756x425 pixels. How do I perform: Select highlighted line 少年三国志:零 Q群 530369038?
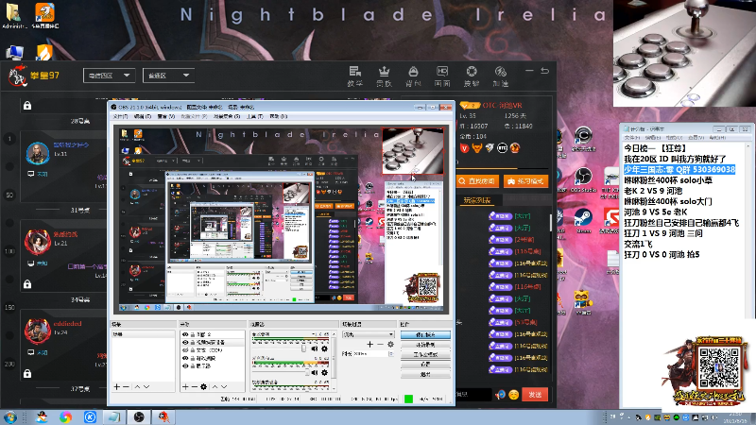[x=679, y=170]
